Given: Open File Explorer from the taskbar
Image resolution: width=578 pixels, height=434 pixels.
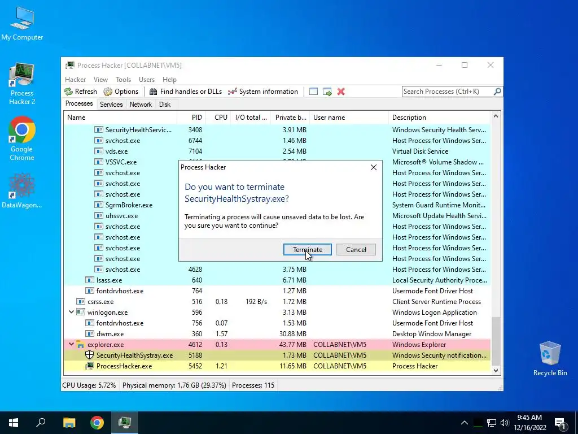Looking at the screenshot, I should coord(69,423).
